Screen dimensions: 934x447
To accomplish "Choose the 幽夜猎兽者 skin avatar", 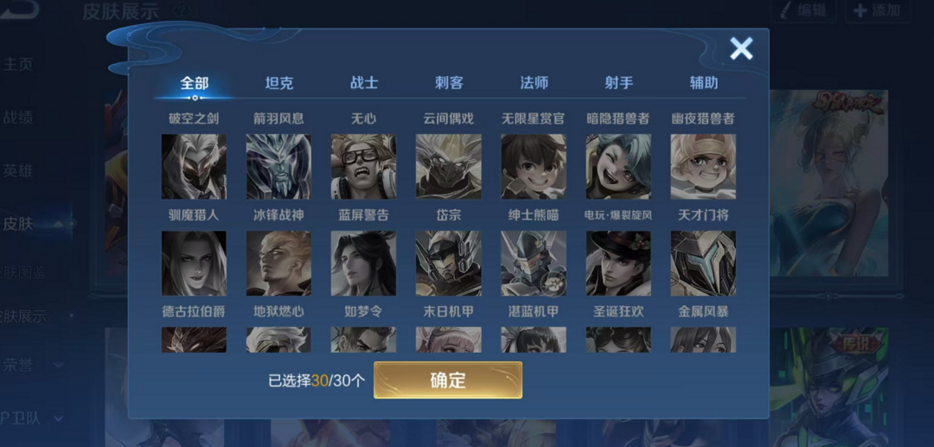I will [703, 167].
